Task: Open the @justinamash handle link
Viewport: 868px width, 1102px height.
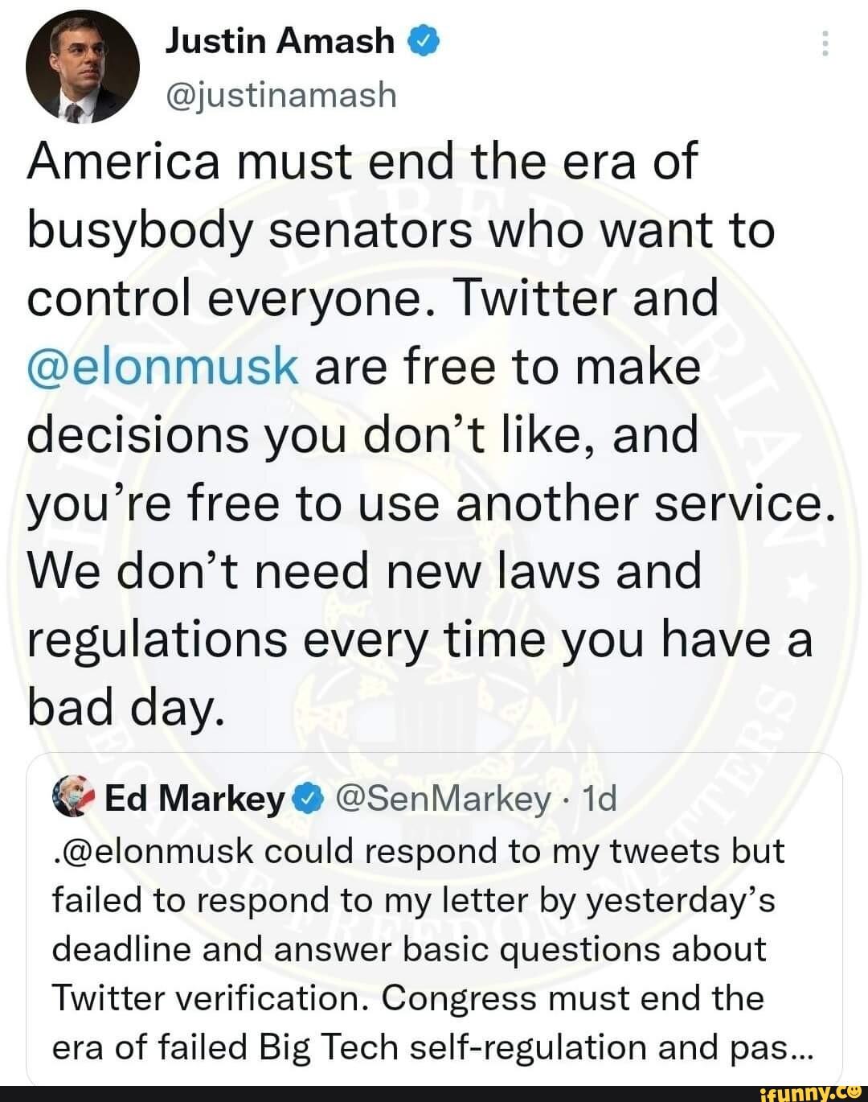Action: [x=281, y=95]
